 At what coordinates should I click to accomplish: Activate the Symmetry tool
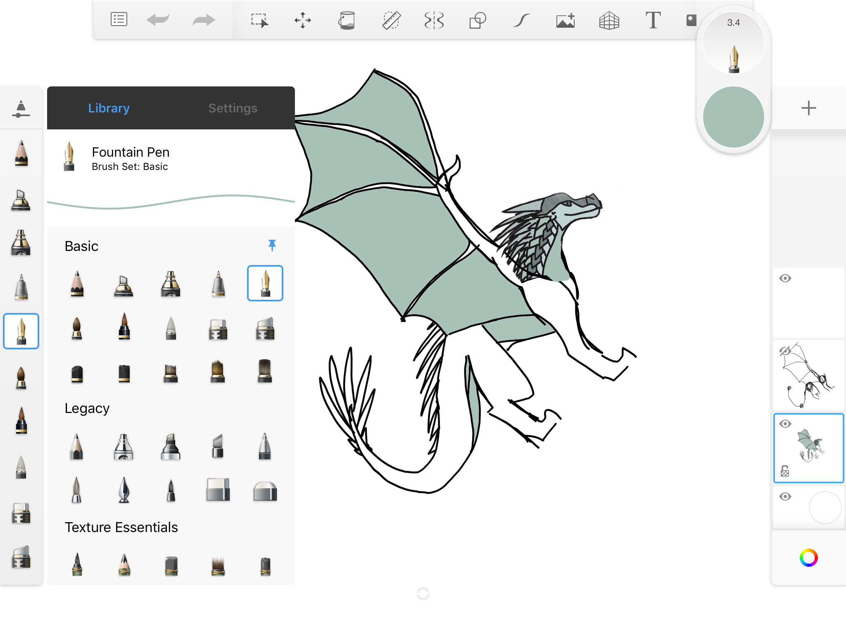[434, 20]
